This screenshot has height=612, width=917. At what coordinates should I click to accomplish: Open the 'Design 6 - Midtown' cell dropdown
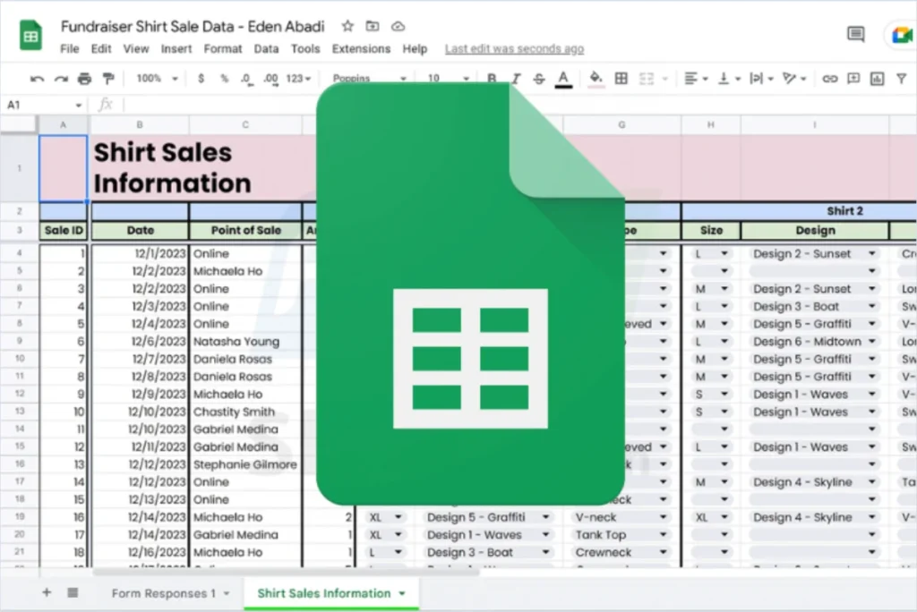click(x=872, y=342)
